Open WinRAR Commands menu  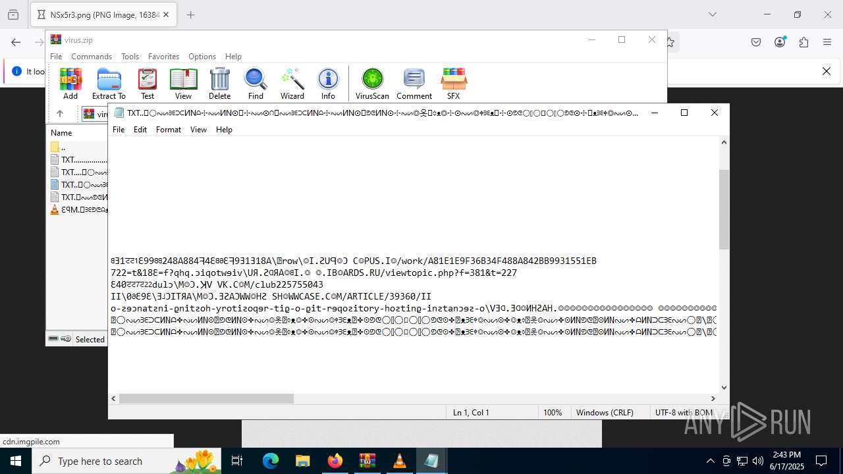[92, 57]
